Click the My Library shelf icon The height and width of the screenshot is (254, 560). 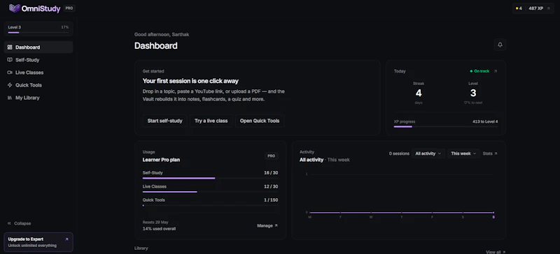click(x=10, y=98)
